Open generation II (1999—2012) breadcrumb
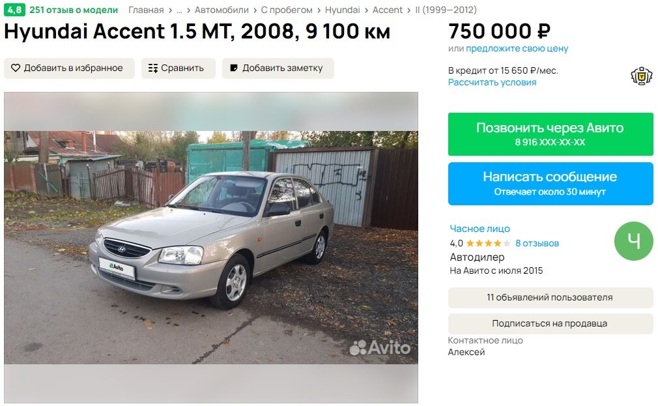 point(446,10)
